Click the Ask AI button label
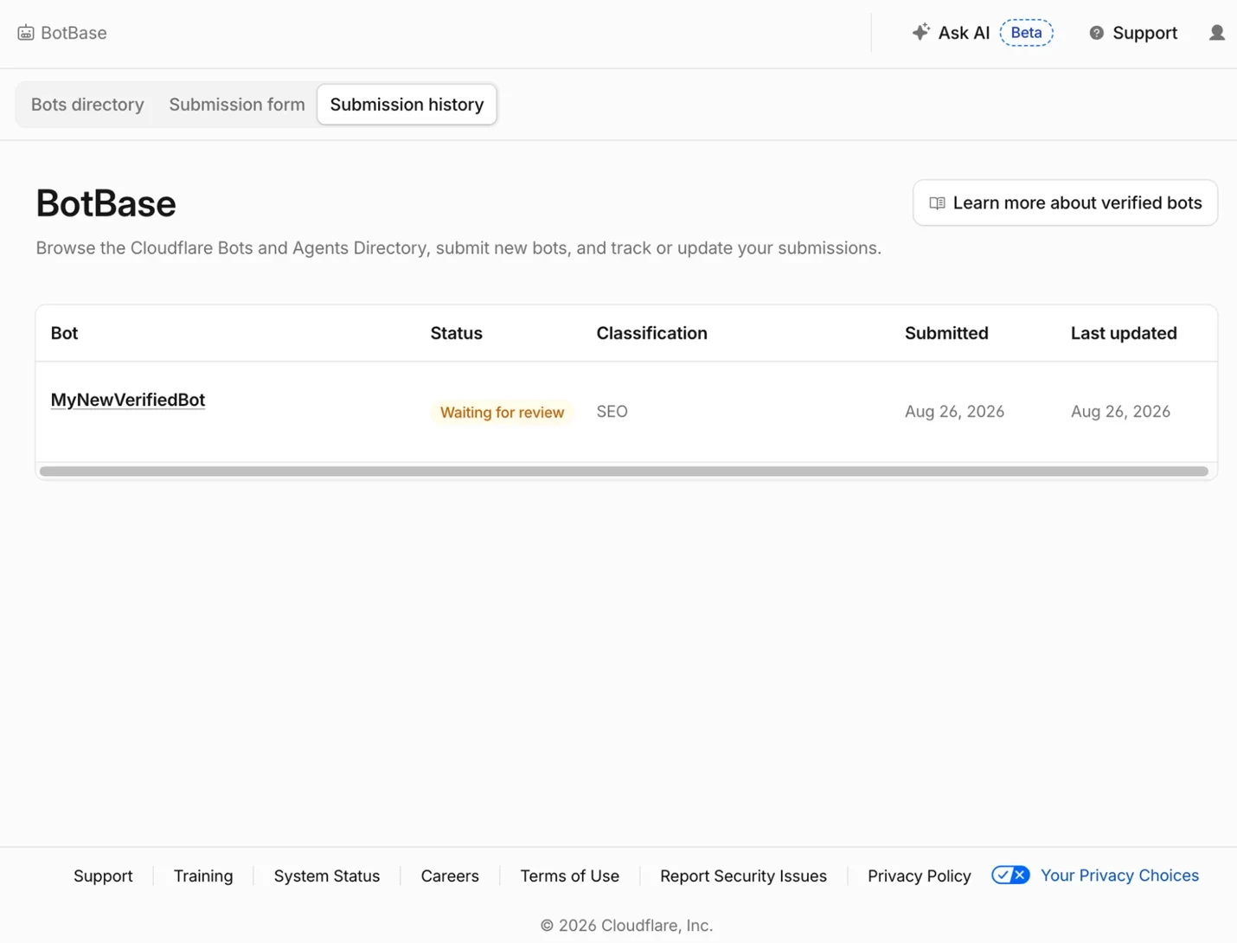 (x=964, y=33)
